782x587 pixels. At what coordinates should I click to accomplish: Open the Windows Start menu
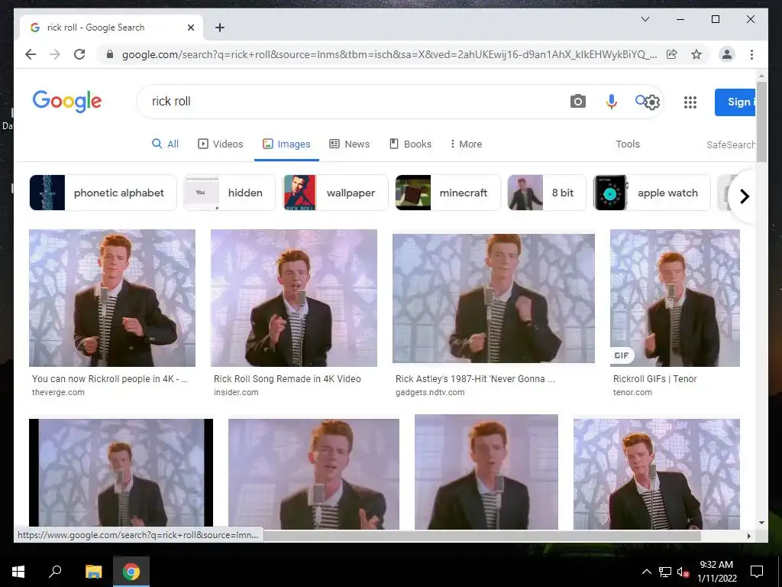[x=18, y=572]
